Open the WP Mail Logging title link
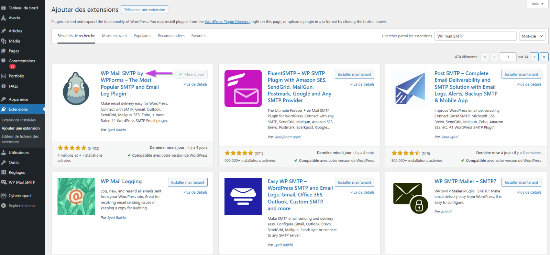 coord(121,181)
